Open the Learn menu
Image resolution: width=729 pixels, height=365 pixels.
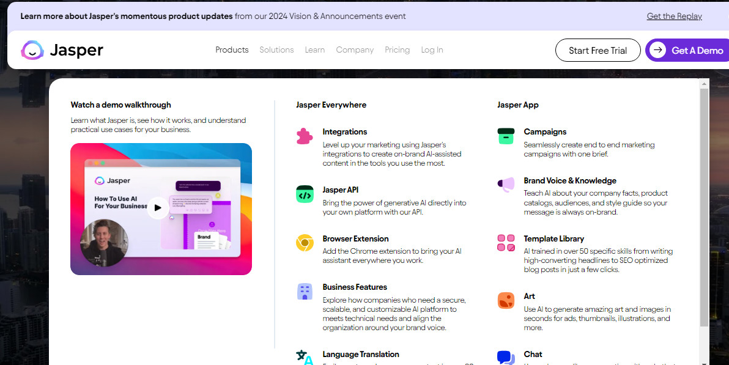pos(315,50)
